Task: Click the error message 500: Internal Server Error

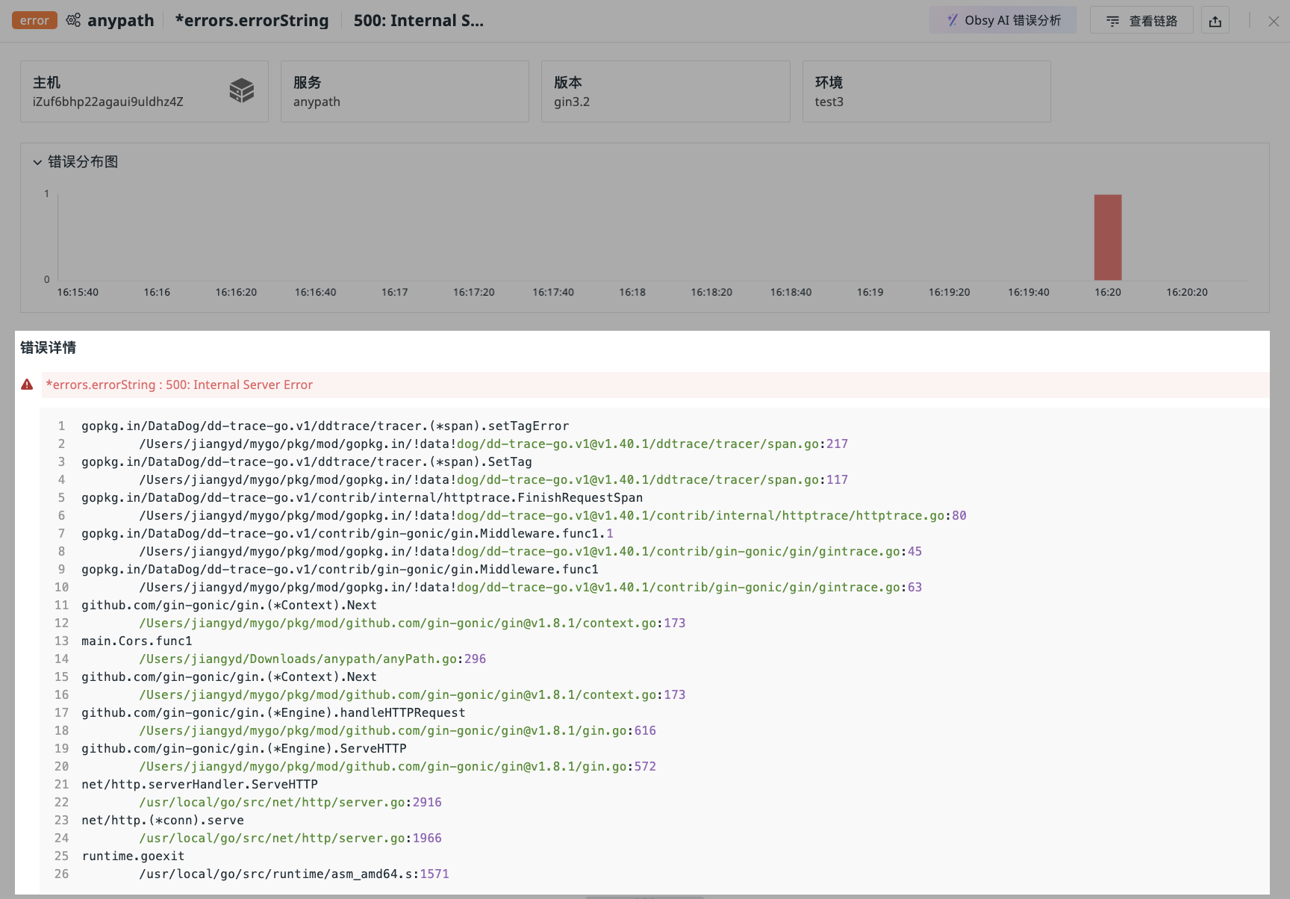Action: point(240,385)
